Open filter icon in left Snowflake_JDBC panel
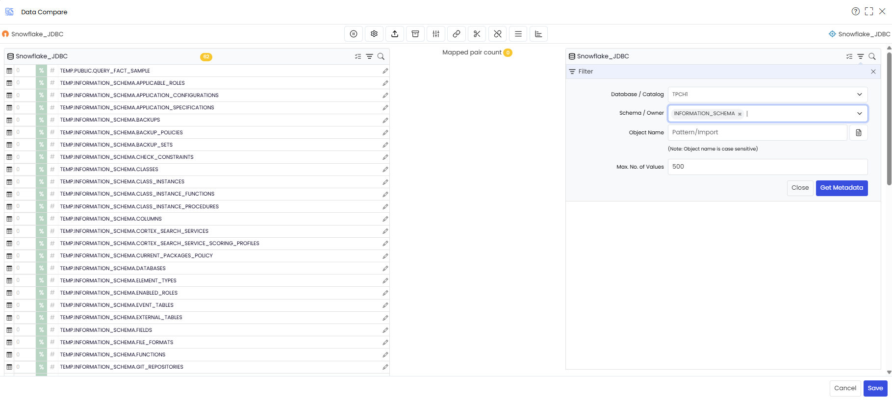 tap(369, 56)
